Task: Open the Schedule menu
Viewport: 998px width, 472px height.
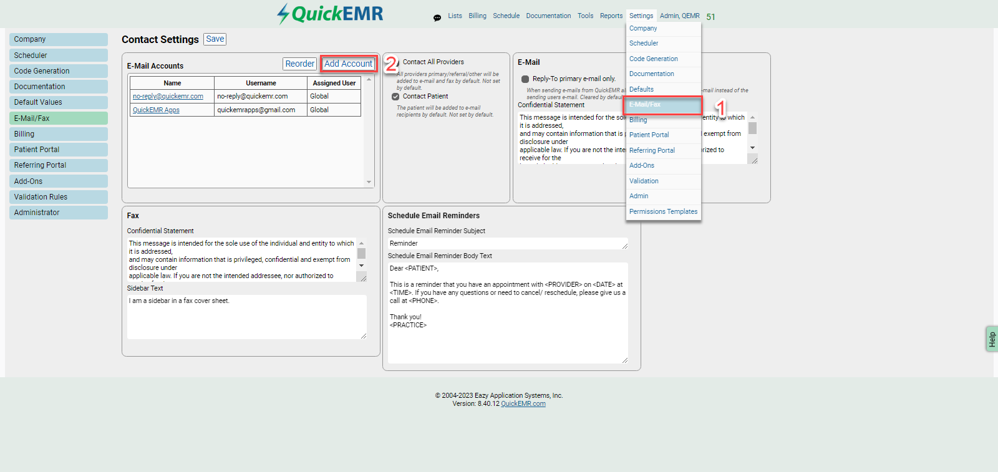Action: tap(506, 16)
